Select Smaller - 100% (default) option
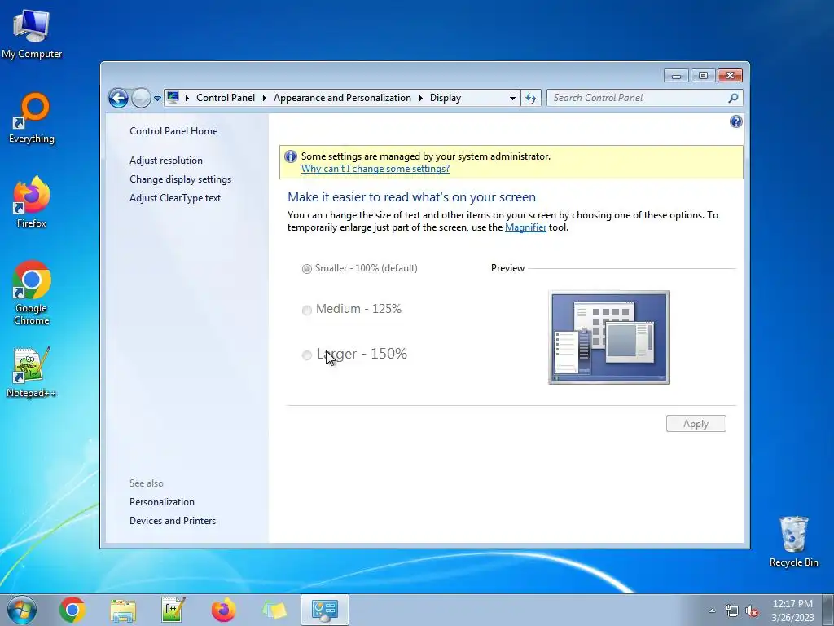834x626 pixels. click(359, 268)
